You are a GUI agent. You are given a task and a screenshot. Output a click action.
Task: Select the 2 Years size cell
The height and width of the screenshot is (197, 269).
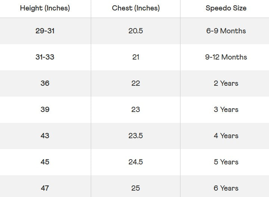coord(226,83)
